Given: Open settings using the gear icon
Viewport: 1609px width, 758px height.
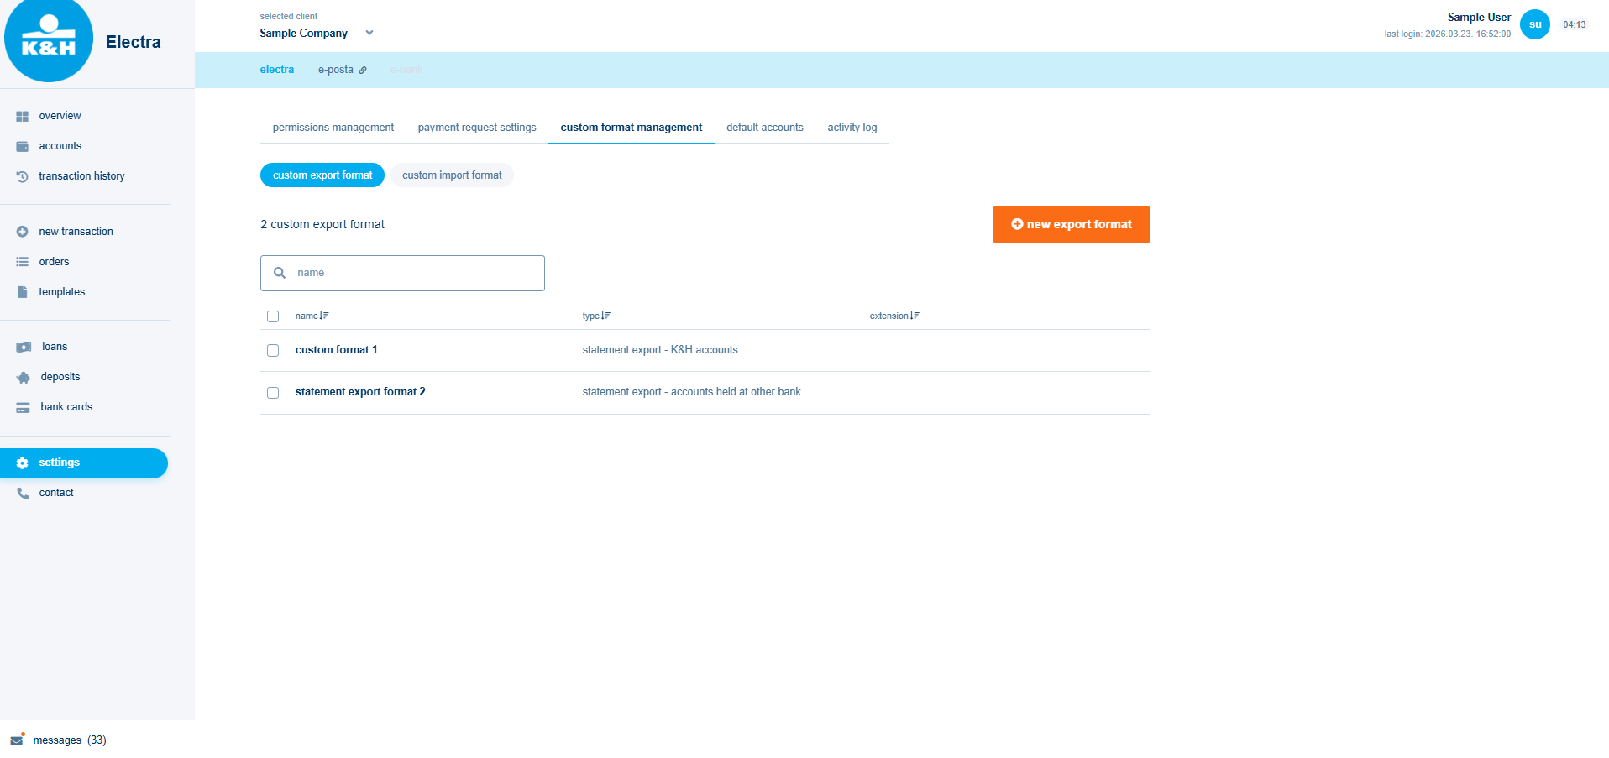Looking at the screenshot, I should tap(22, 463).
